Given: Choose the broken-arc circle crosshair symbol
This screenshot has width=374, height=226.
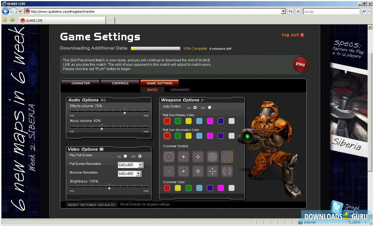Looking at the screenshot, I should point(227,171).
